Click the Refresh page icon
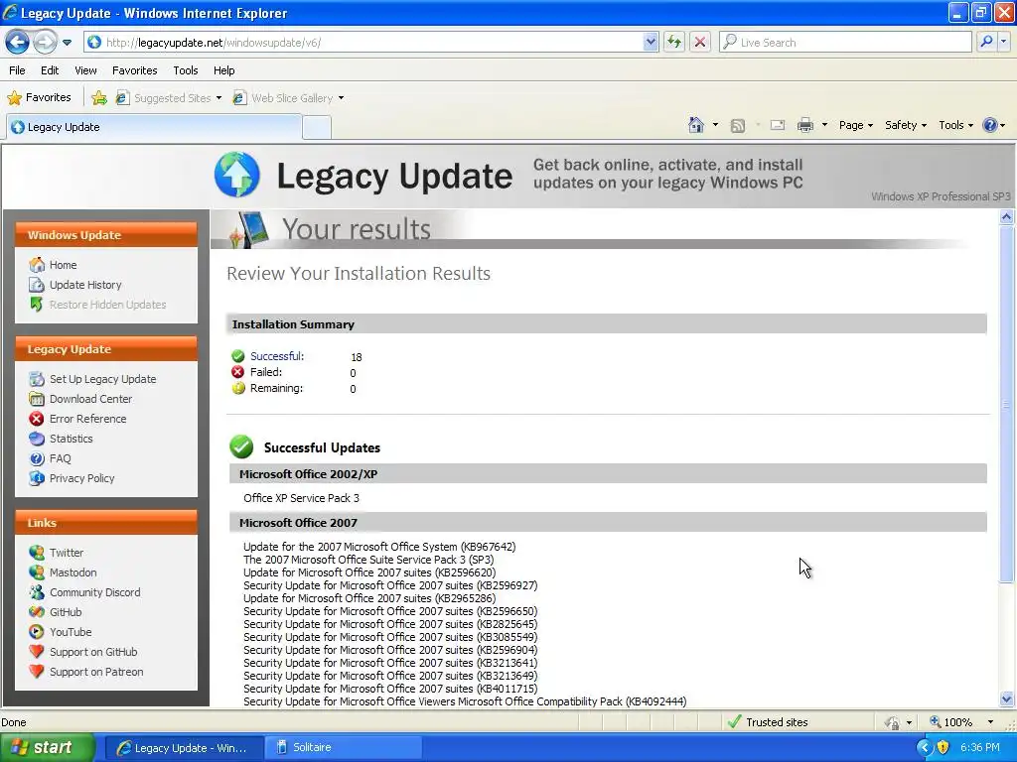 coord(674,43)
